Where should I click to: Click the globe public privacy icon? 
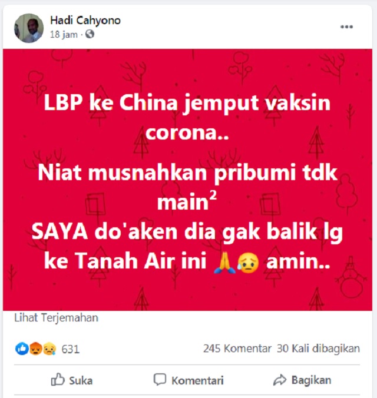point(90,34)
